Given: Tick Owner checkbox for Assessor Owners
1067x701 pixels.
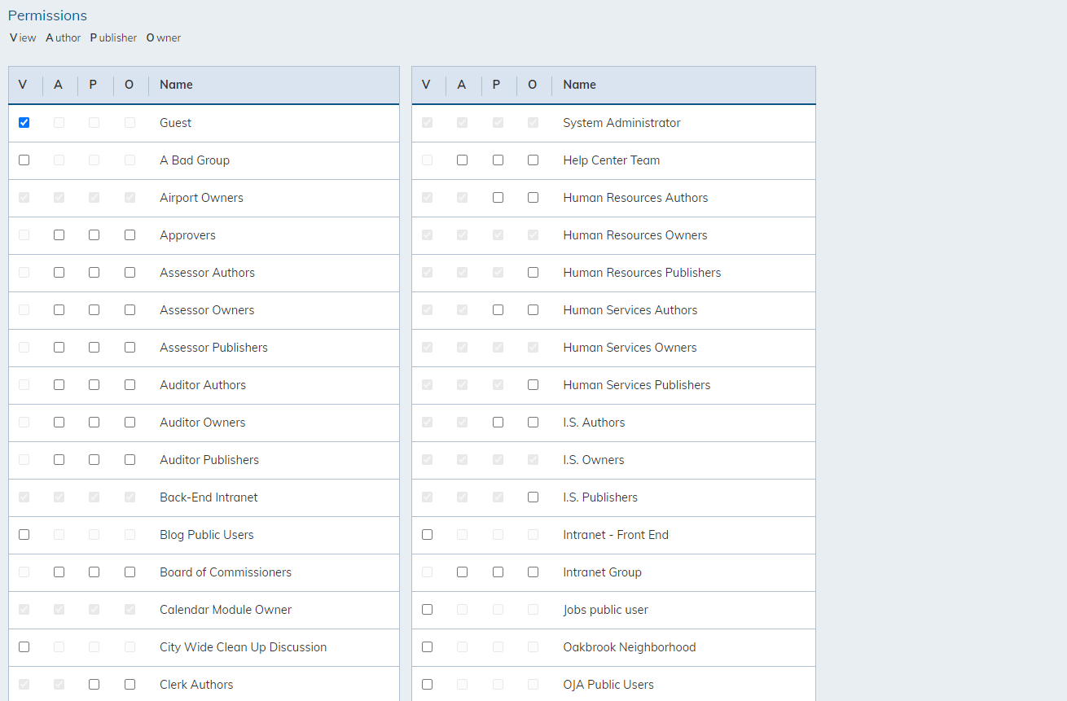Looking at the screenshot, I should 130,310.
